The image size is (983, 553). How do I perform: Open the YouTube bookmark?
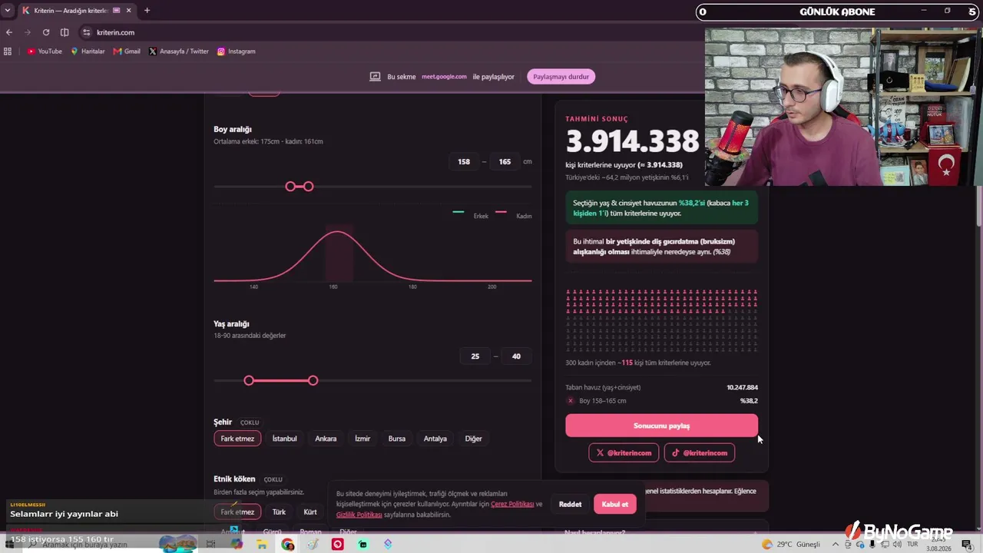(45, 51)
